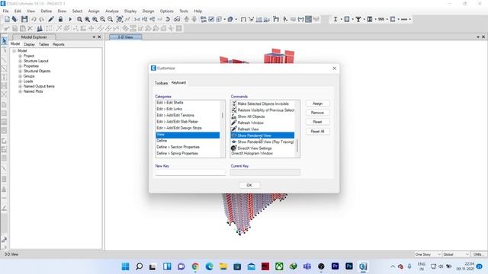Click the move down story arrow
This screenshot has width=488, height=274.
[x=194, y=19]
